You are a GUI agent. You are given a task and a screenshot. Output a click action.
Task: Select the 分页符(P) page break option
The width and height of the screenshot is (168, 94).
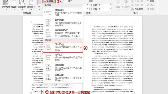point(63,13)
